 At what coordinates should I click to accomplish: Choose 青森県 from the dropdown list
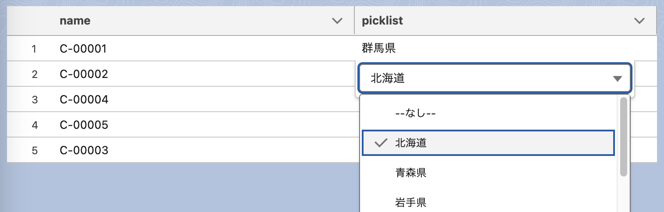[x=411, y=173]
